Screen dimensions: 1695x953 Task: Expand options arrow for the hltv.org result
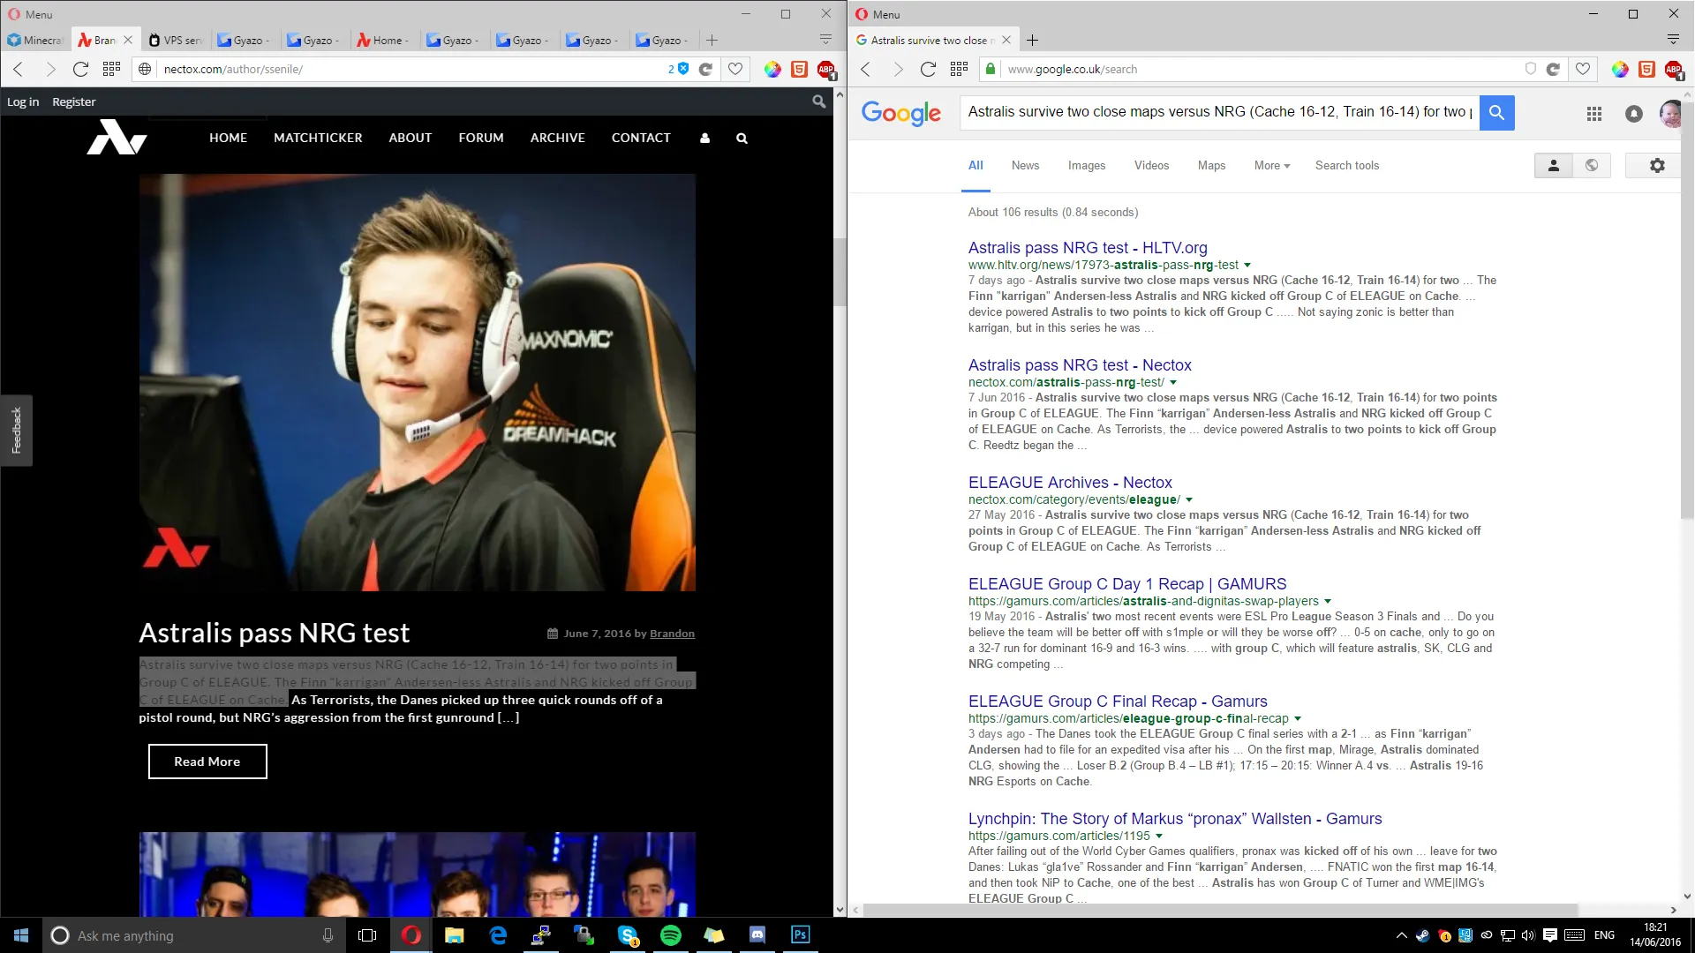(x=1247, y=265)
